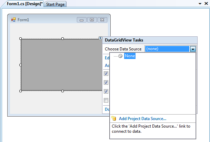Switch to the Start Page tab
The image size is (210, 142).
click(x=56, y=4)
